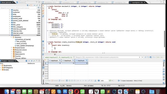
Task: Expand the customer table node
Action: (9, 12)
